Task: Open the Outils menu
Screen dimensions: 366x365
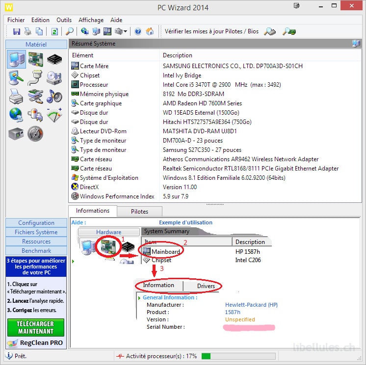Action: pyautogui.click(x=64, y=20)
